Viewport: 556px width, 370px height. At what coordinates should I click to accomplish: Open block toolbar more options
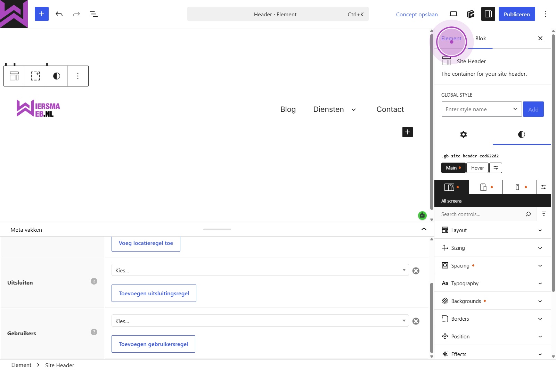click(78, 76)
